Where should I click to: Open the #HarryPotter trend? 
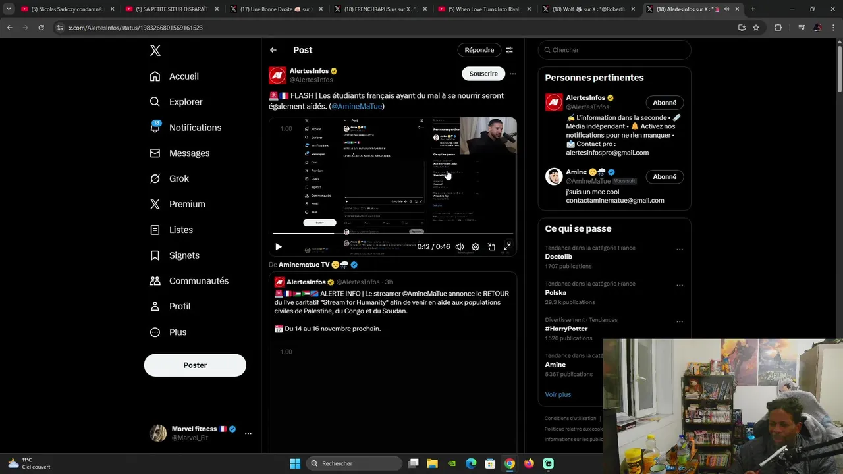[x=566, y=329]
